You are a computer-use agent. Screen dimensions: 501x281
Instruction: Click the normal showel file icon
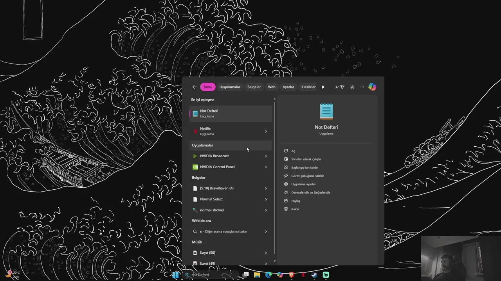[x=195, y=210]
